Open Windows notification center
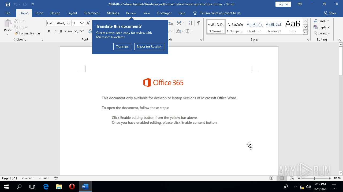Viewport: 343px width, 192px height. point(334,187)
